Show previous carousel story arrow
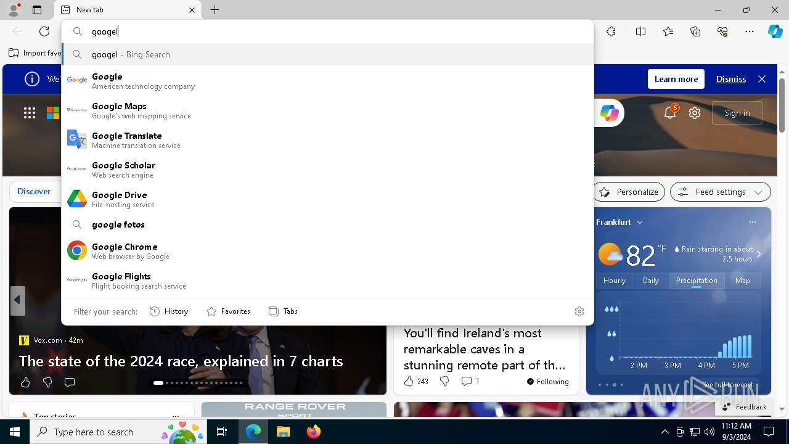The image size is (789, 444). pyautogui.click(x=17, y=300)
